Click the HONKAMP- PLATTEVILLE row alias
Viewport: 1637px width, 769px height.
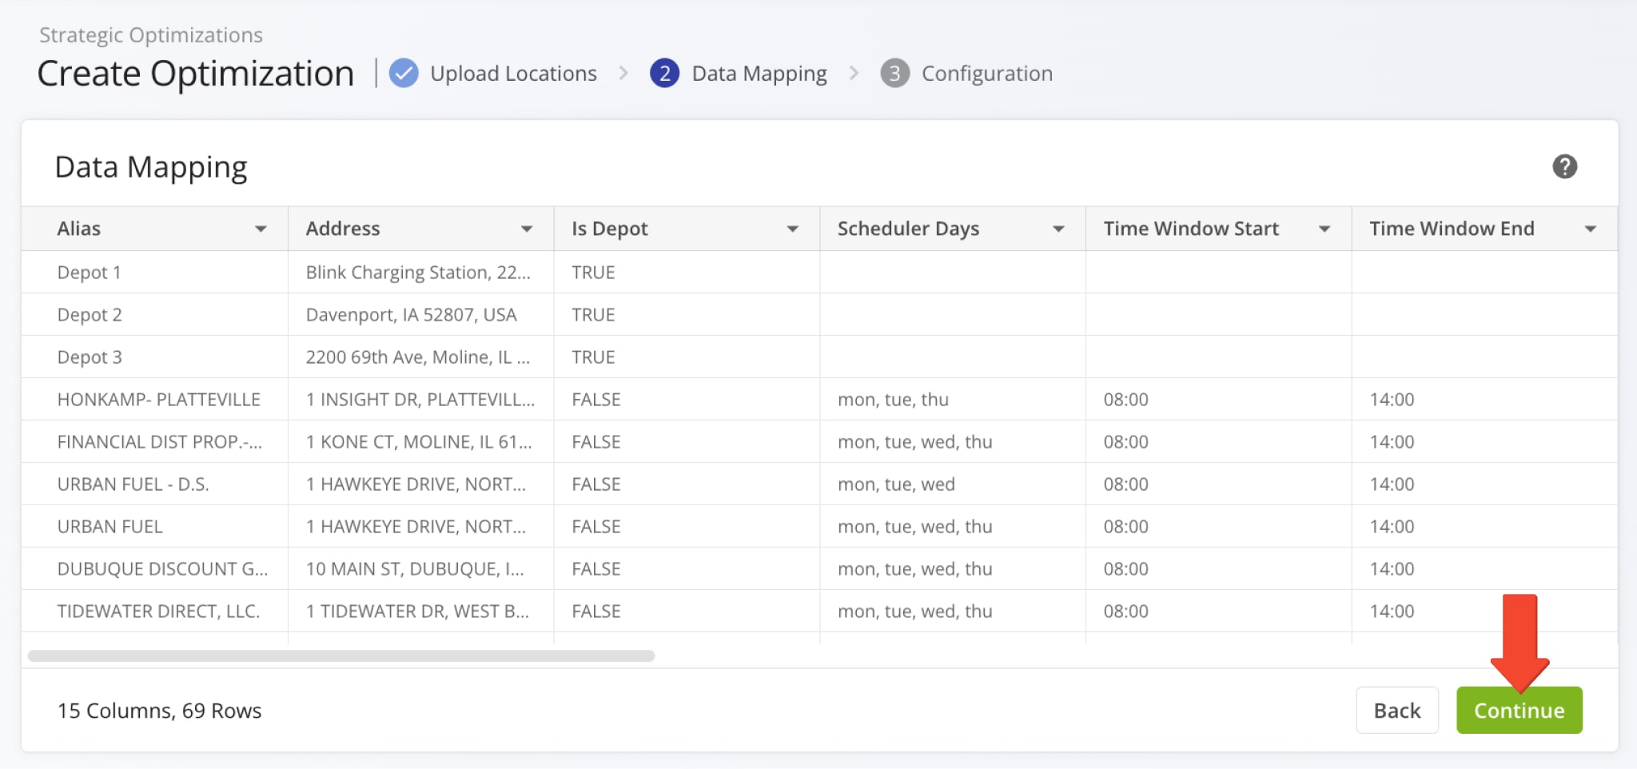[x=158, y=400]
